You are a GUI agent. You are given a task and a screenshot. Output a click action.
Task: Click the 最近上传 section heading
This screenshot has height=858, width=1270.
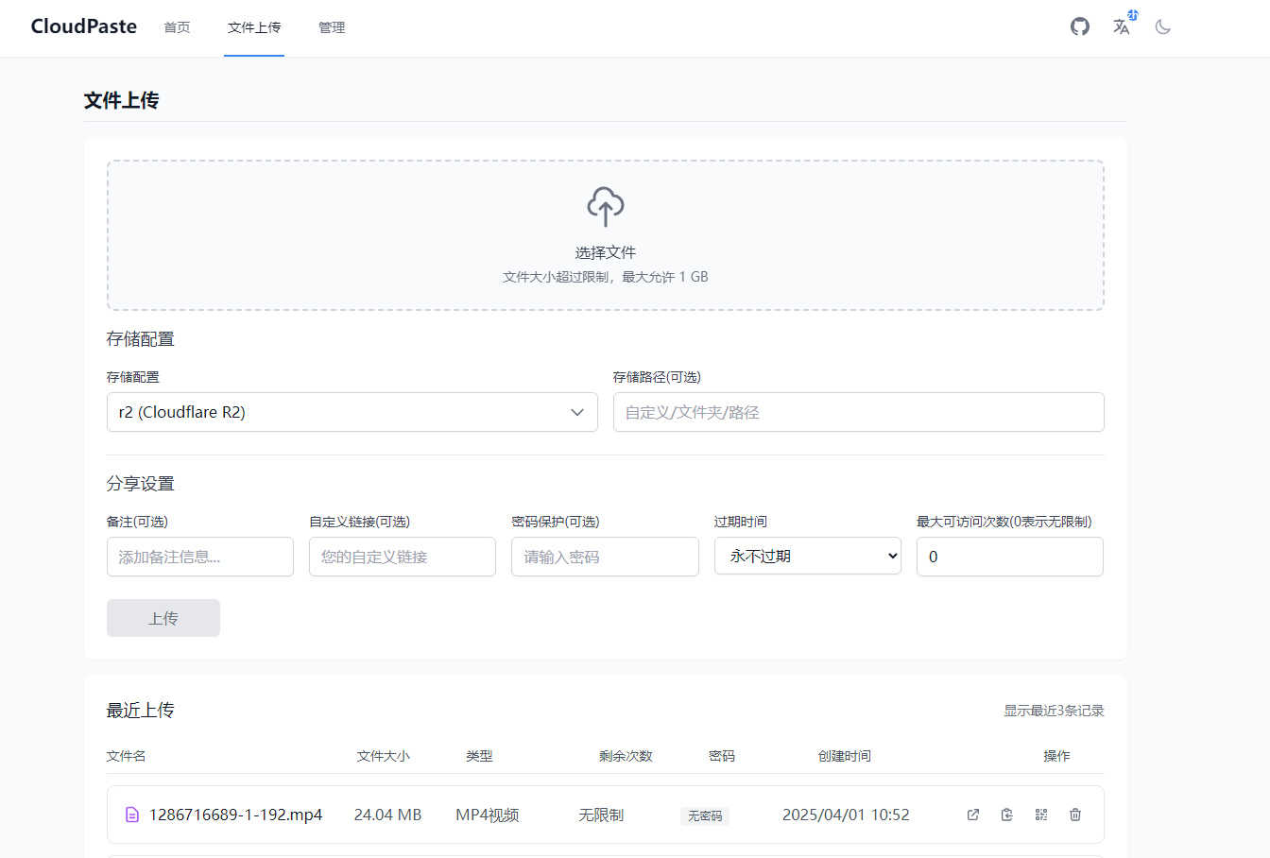[141, 711]
